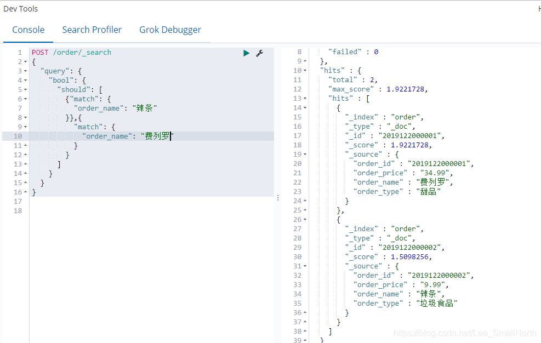Image resolution: width=541 pixels, height=343 pixels.
Task: Click empty editor line 17
Action: tap(152, 202)
